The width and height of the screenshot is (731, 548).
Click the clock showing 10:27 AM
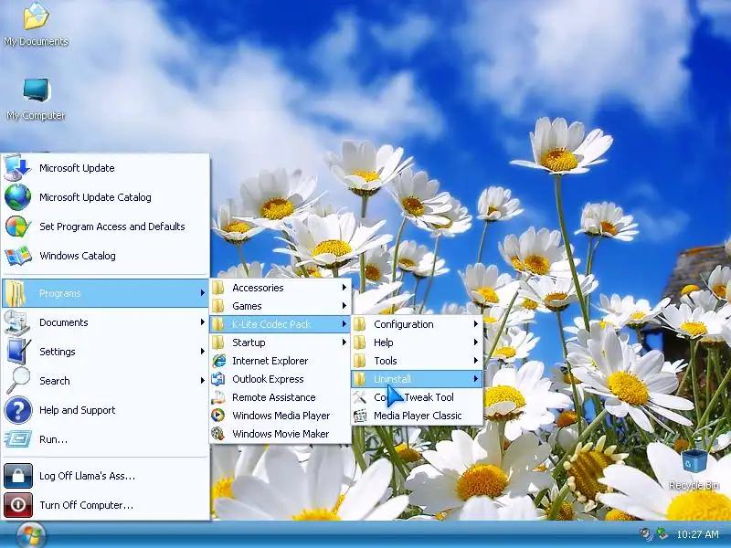[x=697, y=534]
